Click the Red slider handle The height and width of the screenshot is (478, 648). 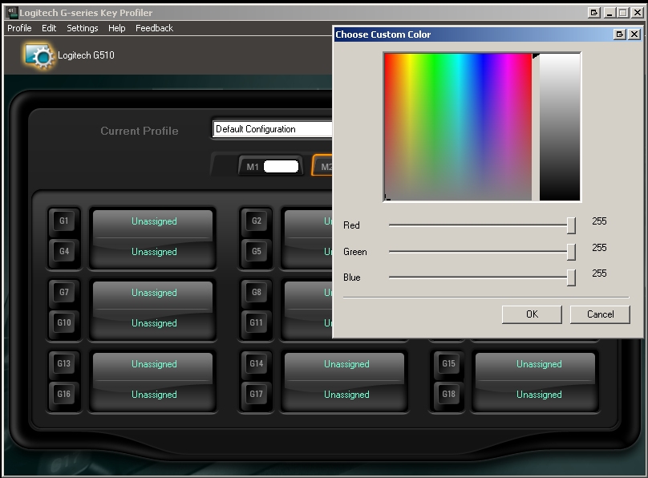coord(571,225)
